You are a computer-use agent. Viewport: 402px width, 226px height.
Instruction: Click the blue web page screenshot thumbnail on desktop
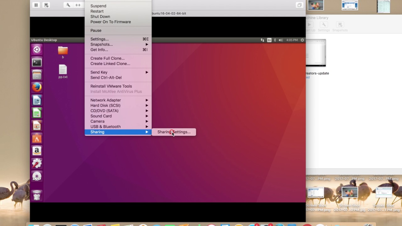point(350,5)
